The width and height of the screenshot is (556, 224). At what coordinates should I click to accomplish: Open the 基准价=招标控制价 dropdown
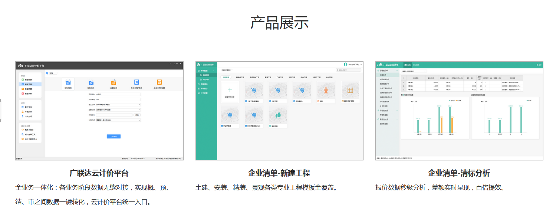tap(414, 71)
